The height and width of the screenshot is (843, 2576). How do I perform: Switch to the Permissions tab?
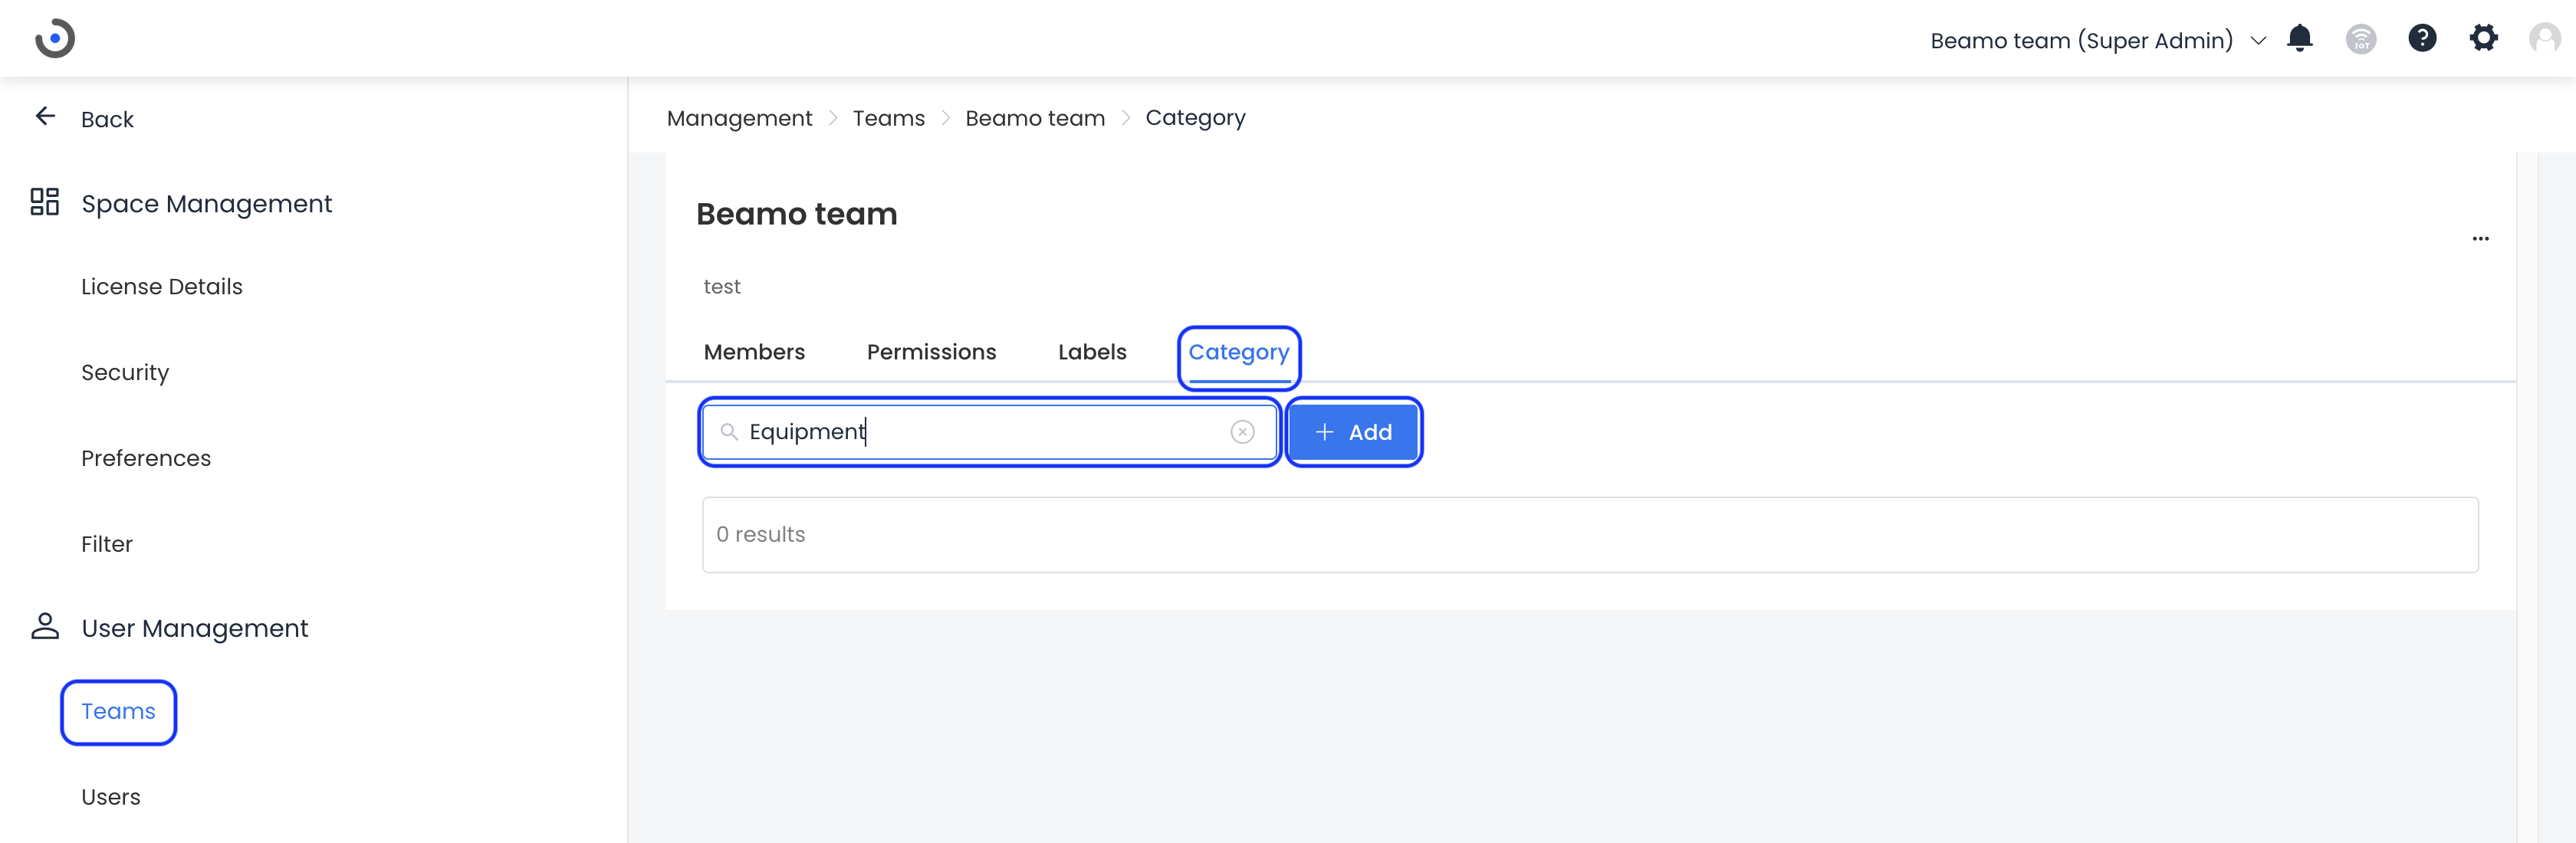pyautogui.click(x=931, y=352)
